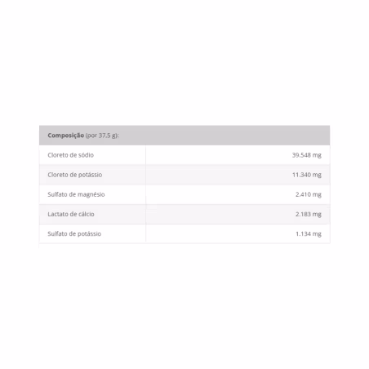Click the word cálcio in fourth row
The width and height of the screenshot is (369, 369).
[87, 214]
